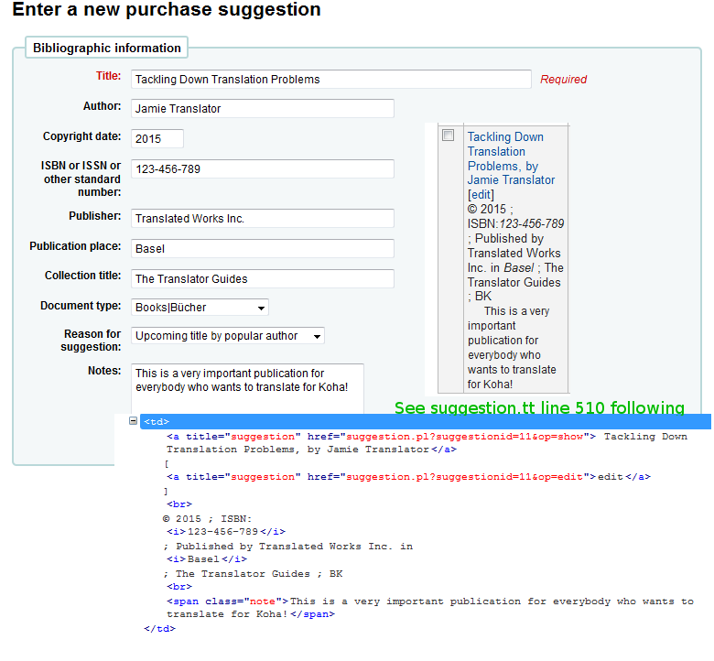Viewport: 714px width, 661px height.
Task: Click into the Author text field
Action: pyautogui.click(x=262, y=108)
